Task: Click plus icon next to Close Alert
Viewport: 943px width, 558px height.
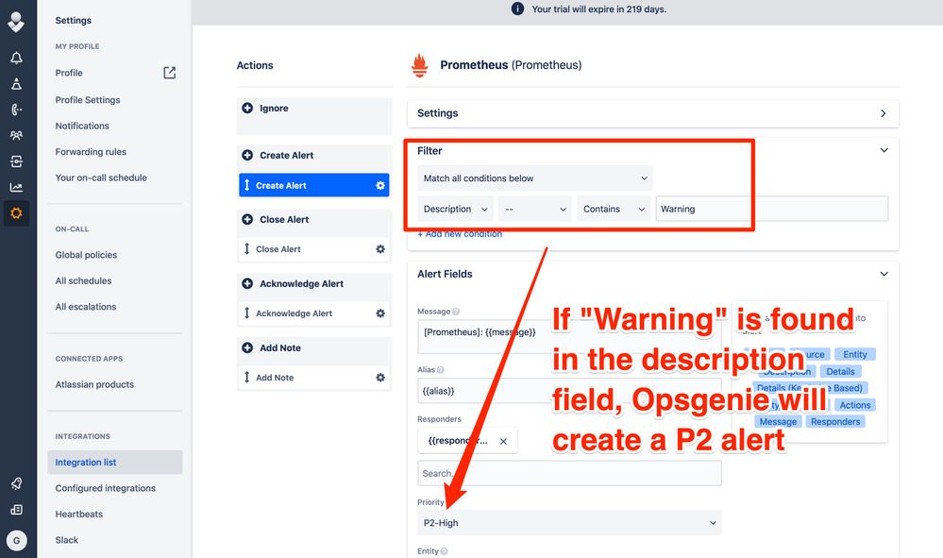Action: 247,219
